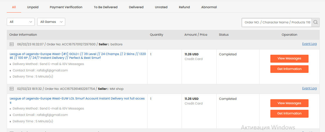325x132 pixels.
Task: View Messages for the EUW Smurf order
Action: pyautogui.click(x=289, y=103)
